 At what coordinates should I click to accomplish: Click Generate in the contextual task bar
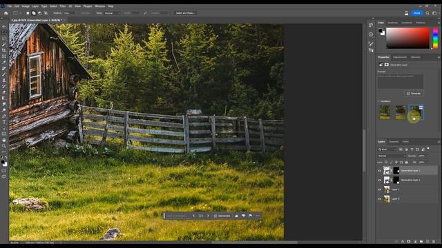coord(222,216)
